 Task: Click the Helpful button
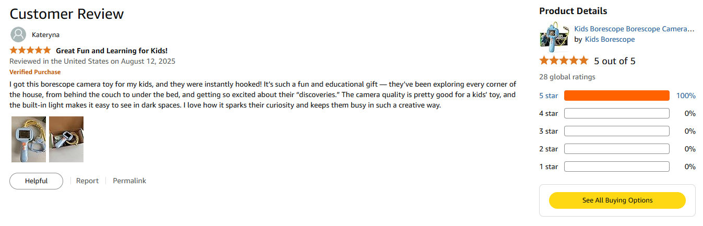click(x=36, y=181)
